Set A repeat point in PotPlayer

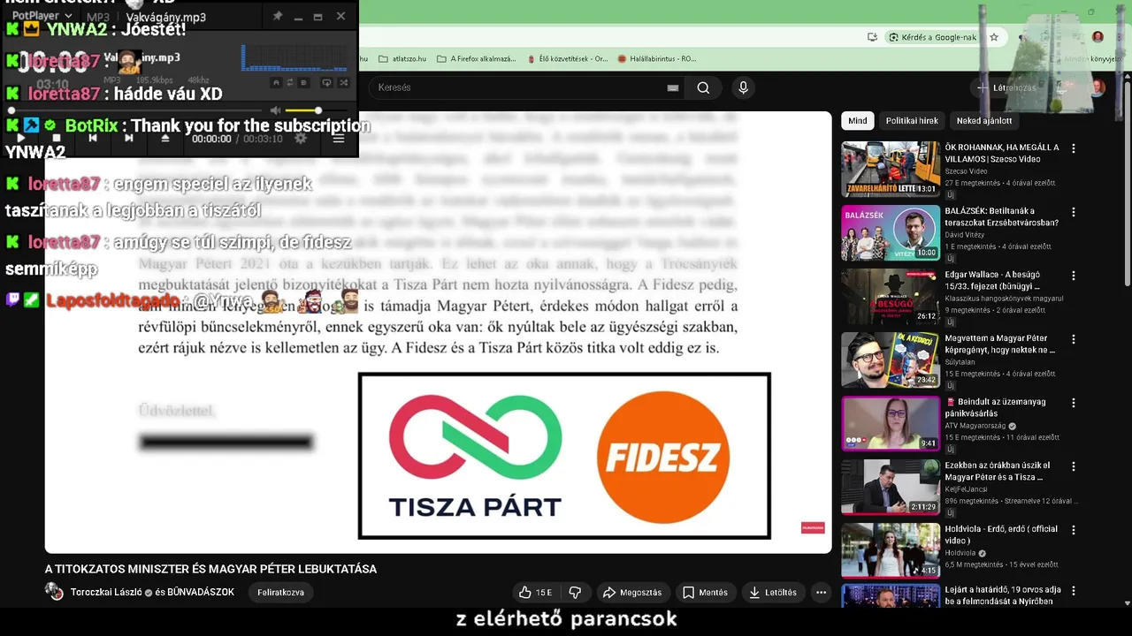pyautogui.click(x=276, y=82)
